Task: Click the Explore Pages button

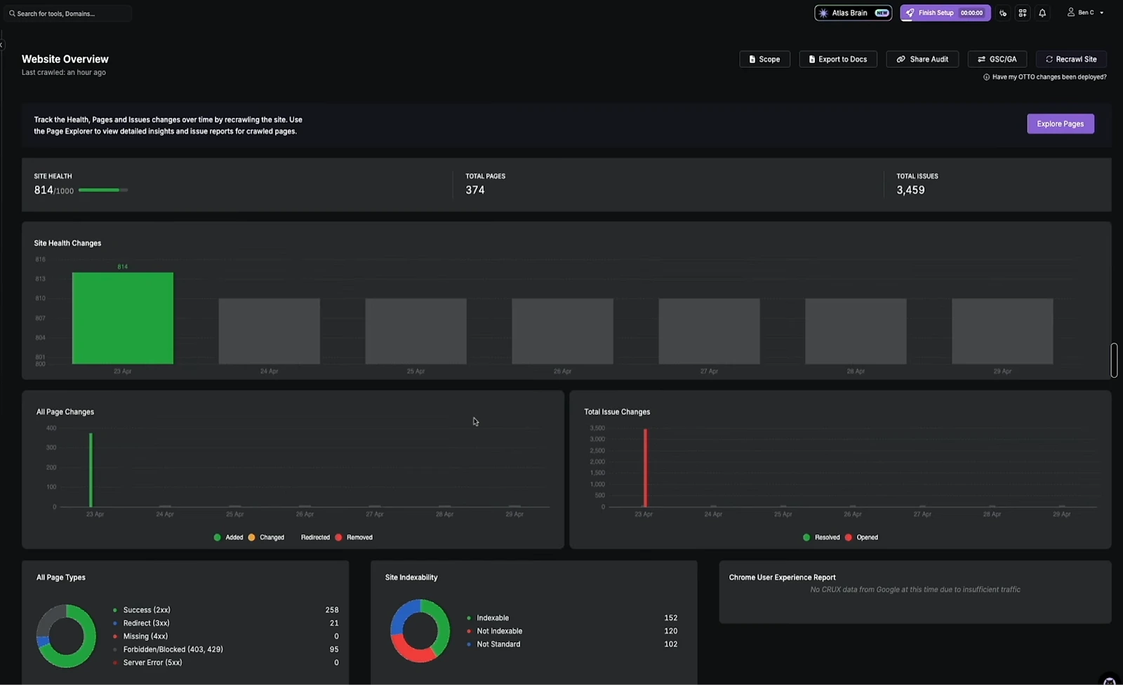Action: point(1061,124)
